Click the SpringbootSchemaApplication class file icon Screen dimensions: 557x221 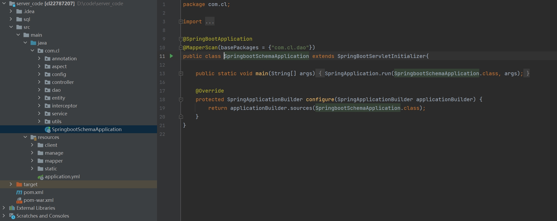(x=48, y=130)
